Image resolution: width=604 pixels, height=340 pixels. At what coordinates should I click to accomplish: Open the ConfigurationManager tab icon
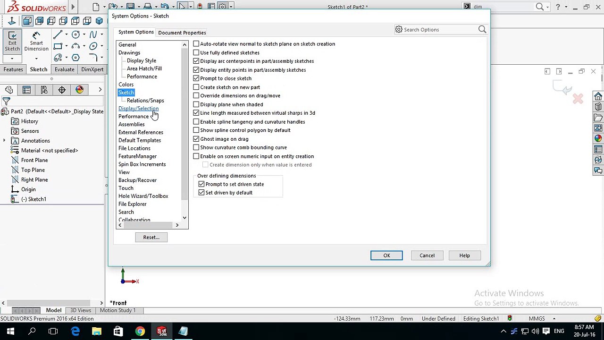click(x=44, y=90)
